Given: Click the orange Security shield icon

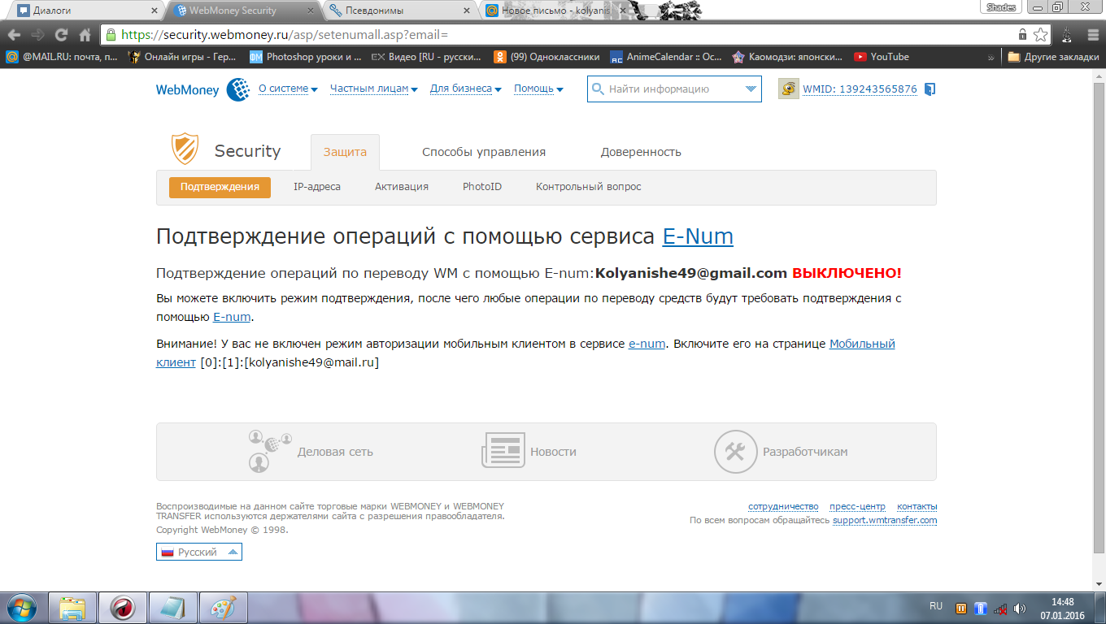Looking at the screenshot, I should click(185, 149).
